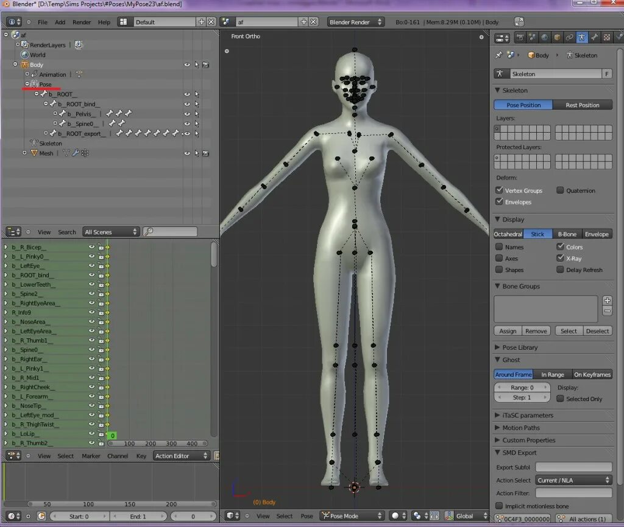Open the Help menu
Image resolution: width=624 pixels, height=527 pixels.
click(104, 22)
